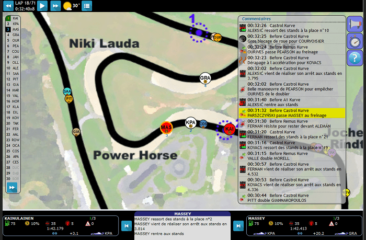Image resolution: width=366 pixels, height=240 pixels.
Task: Click the fast-forward button in top bar
Action: (x=55, y=6)
